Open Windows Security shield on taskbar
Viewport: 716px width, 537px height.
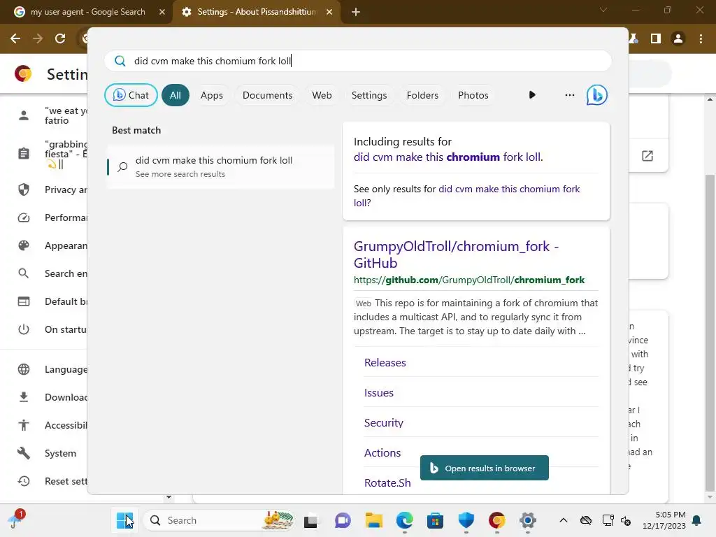[466, 520]
